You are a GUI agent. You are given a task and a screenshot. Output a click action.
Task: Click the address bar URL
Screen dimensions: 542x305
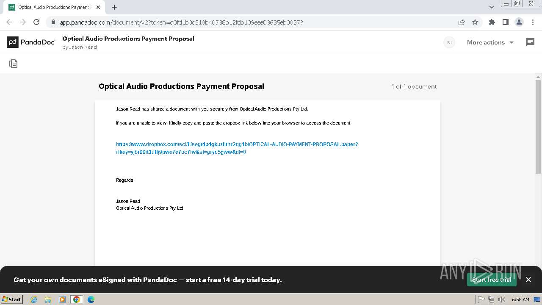click(x=181, y=22)
